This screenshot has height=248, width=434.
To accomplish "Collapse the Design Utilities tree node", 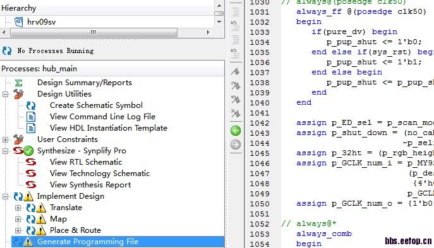I will click(x=5, y=94).
